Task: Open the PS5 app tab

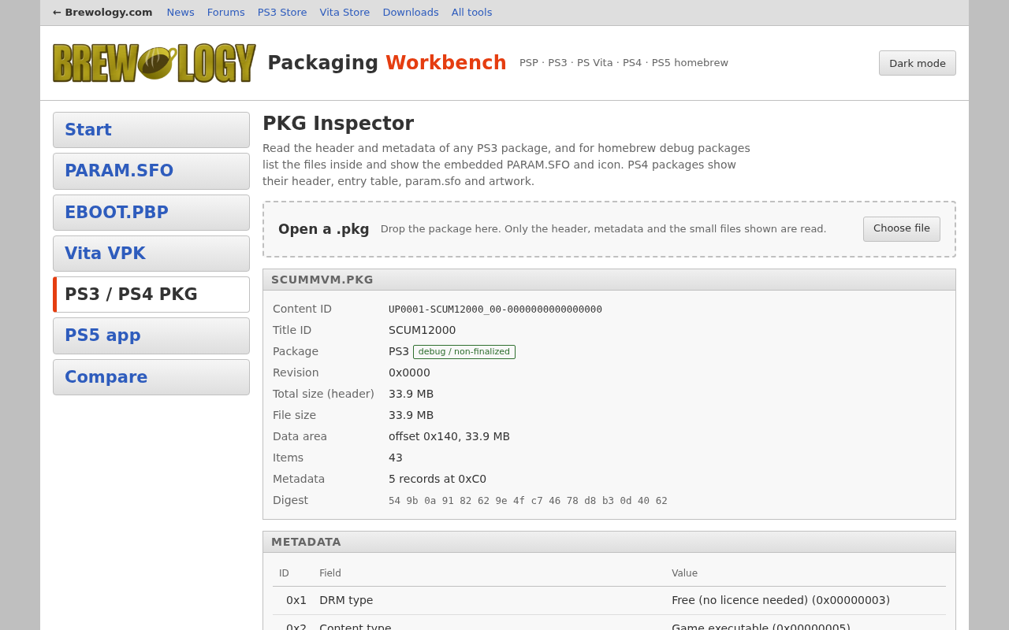Action: click(x=151, y=335)
